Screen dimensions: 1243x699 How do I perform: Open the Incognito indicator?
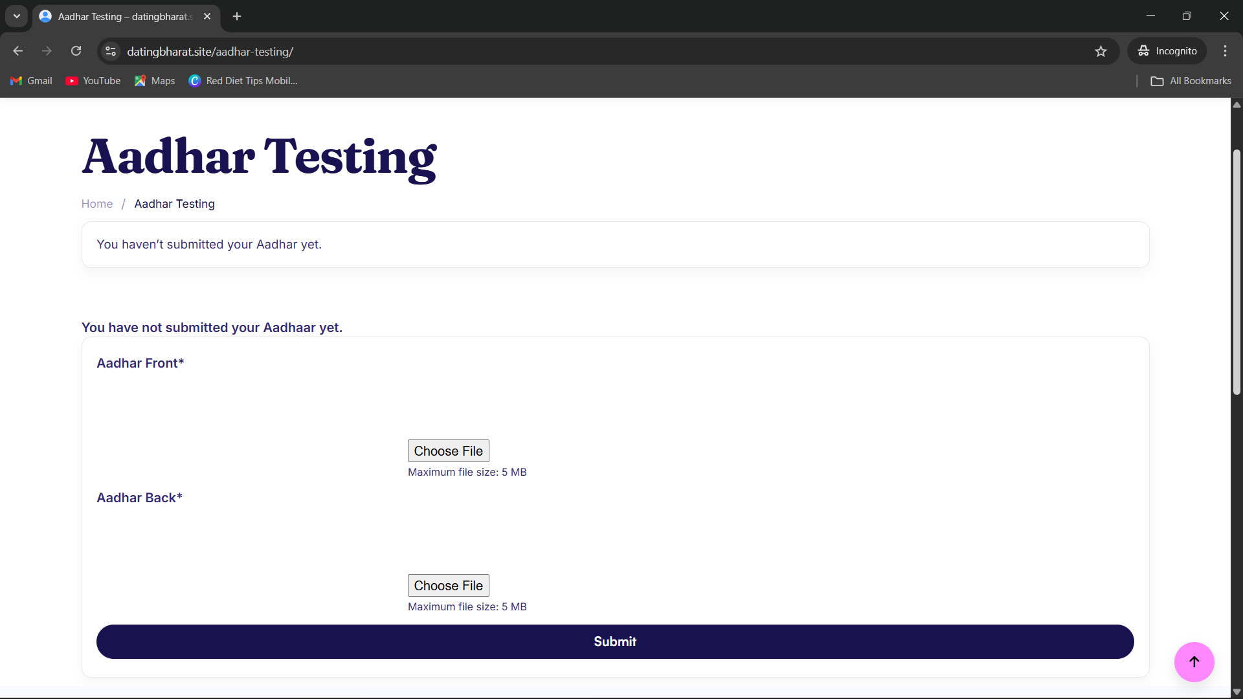1167,51
